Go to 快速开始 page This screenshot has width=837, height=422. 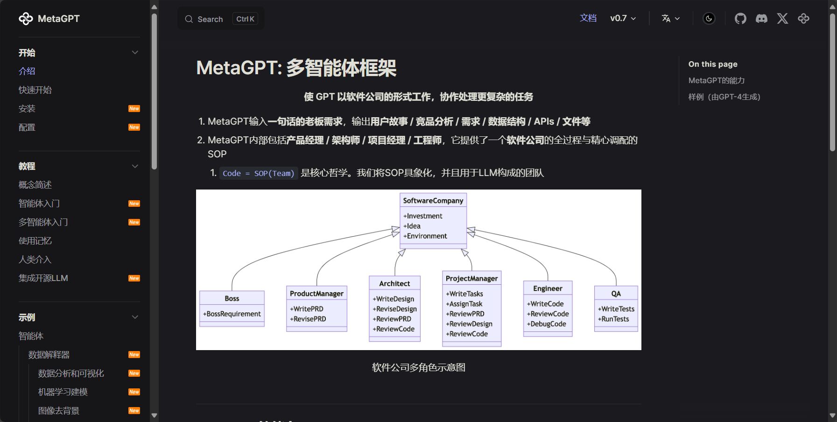point(35,90)
